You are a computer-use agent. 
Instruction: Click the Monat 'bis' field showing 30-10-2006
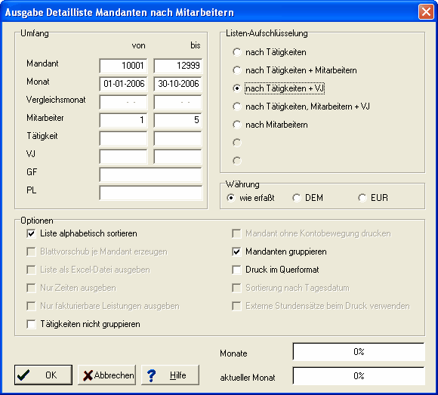click(x=177, y=84)
